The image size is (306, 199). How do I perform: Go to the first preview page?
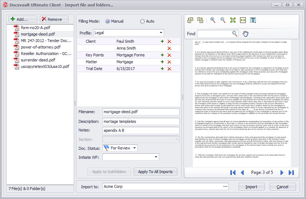click(233, 172)
